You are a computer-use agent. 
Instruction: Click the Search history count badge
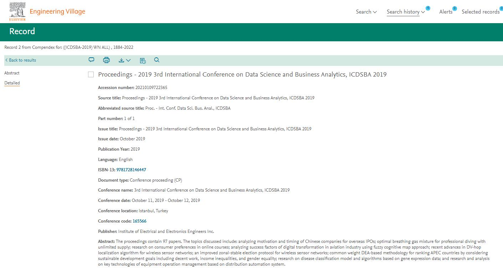pos(428,8)
